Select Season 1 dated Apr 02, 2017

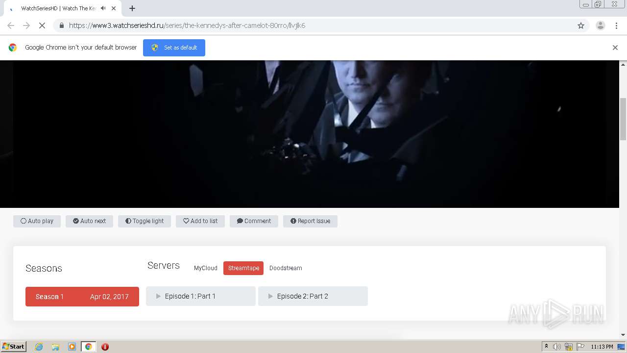pyautogui.click(x=82, y=297)
